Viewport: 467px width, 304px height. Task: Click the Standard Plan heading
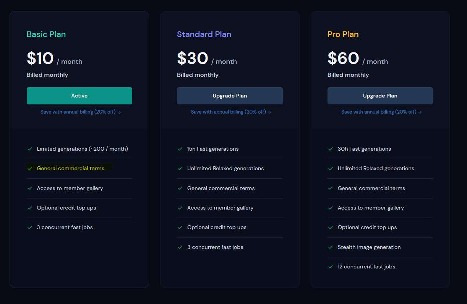(204, 34)
